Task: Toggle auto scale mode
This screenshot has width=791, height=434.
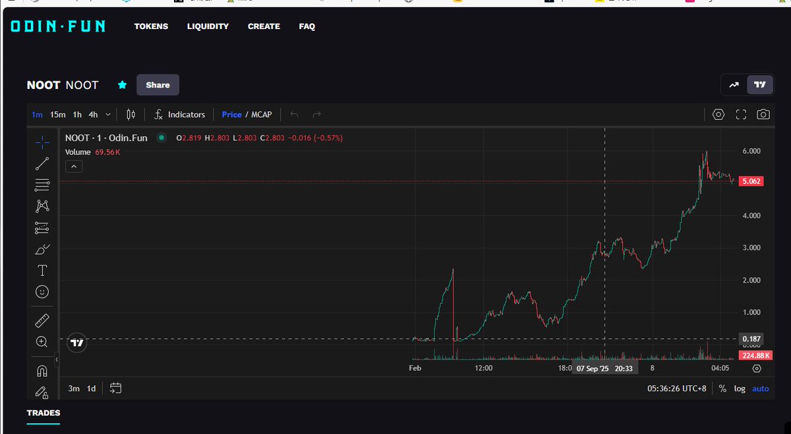Action: (761, 389)
